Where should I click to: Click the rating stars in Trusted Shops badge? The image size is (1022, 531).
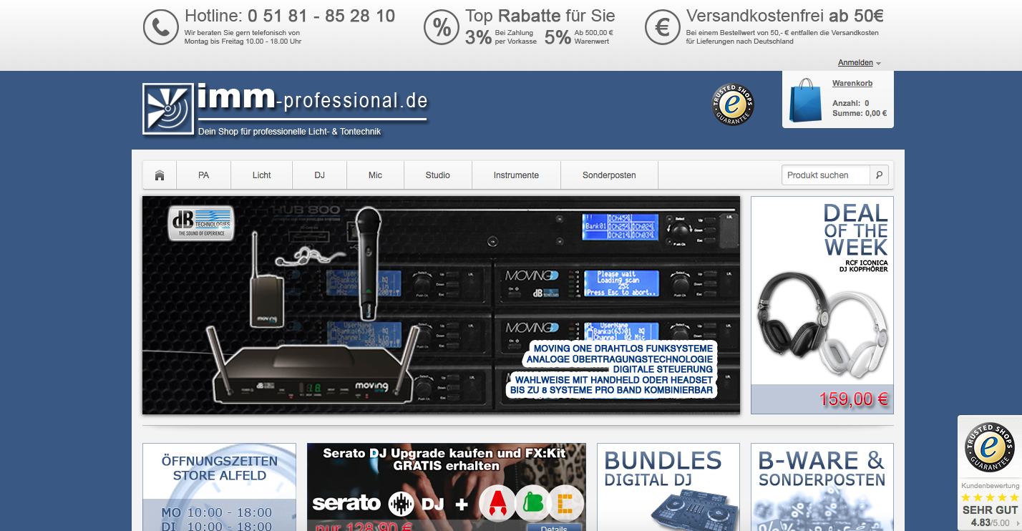click(x=990, y=497)
